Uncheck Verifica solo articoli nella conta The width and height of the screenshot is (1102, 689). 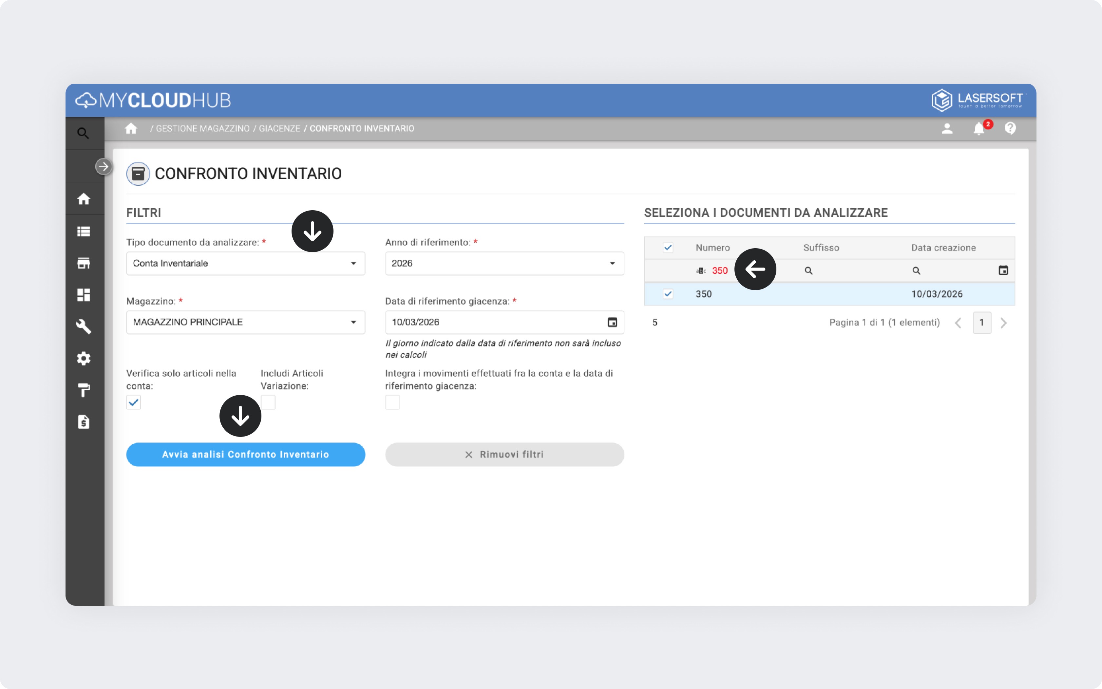(134, 402)
